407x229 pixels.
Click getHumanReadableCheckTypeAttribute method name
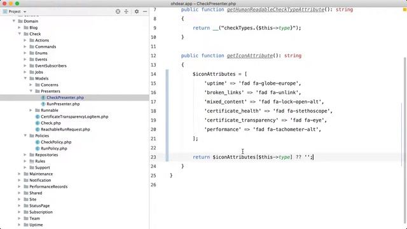click(x=275, y=10)
